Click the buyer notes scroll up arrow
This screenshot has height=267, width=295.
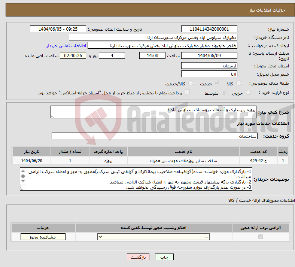(x=23, y=171)
